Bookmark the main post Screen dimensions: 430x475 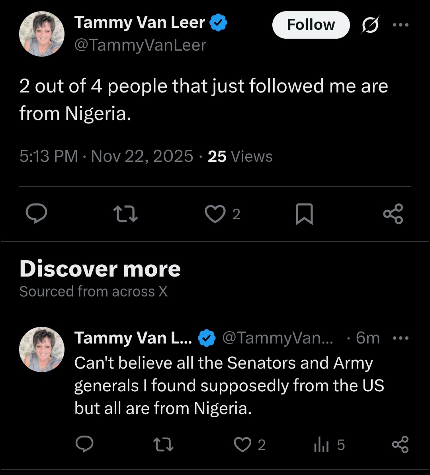point(304,214)
